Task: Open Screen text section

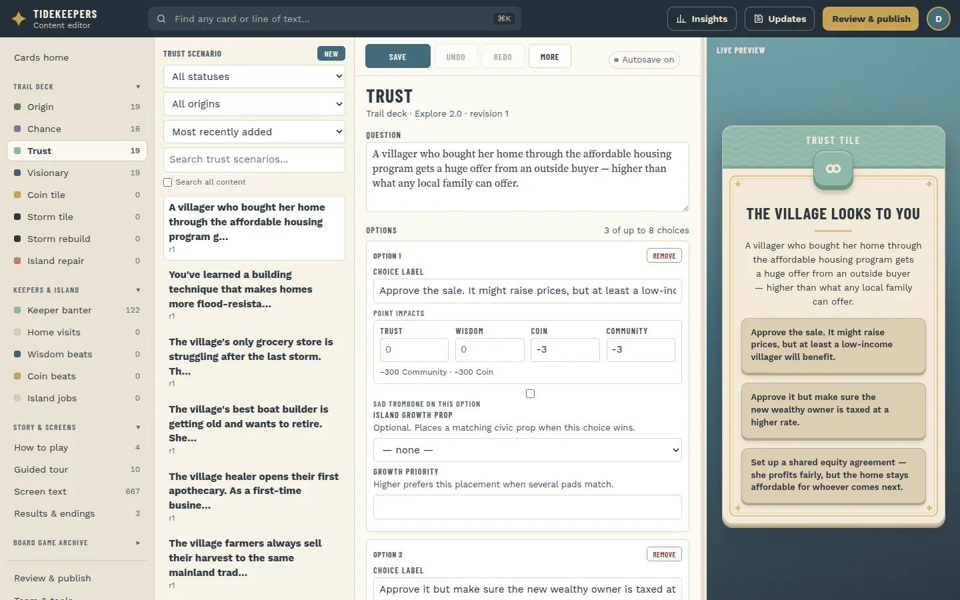Action: coord(77,491)
